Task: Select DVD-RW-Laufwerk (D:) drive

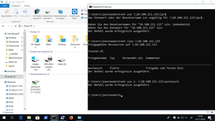Action: (x=49, y=63)
